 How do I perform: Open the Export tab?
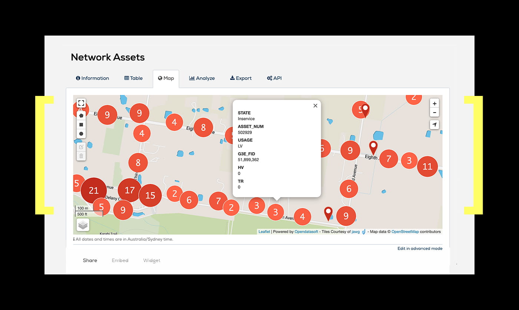241,78
